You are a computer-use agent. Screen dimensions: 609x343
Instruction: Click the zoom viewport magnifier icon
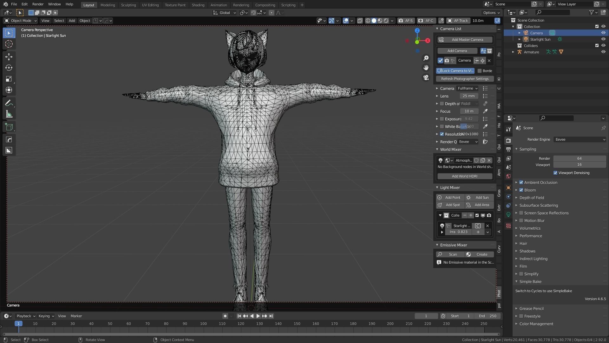[426, 58]
